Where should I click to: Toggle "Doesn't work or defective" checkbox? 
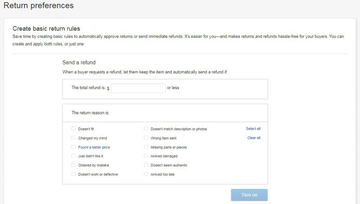coord(73,174)
